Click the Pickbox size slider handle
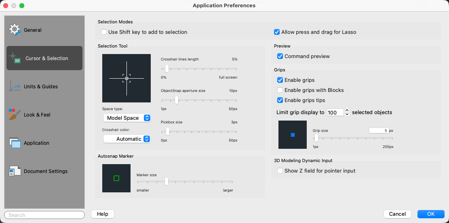Image resolution: width=449 pixels, height=223 pixels. pos(168,131)
